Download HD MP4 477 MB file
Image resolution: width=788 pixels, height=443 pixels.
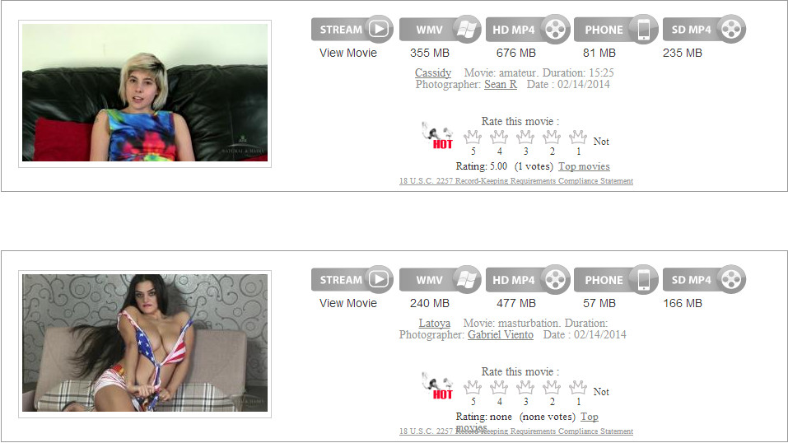528,280
